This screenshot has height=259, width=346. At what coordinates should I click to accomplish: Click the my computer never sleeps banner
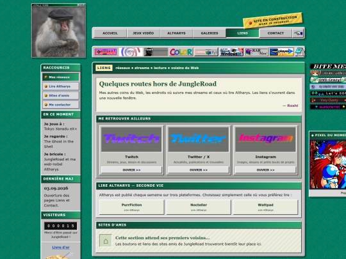328,86
